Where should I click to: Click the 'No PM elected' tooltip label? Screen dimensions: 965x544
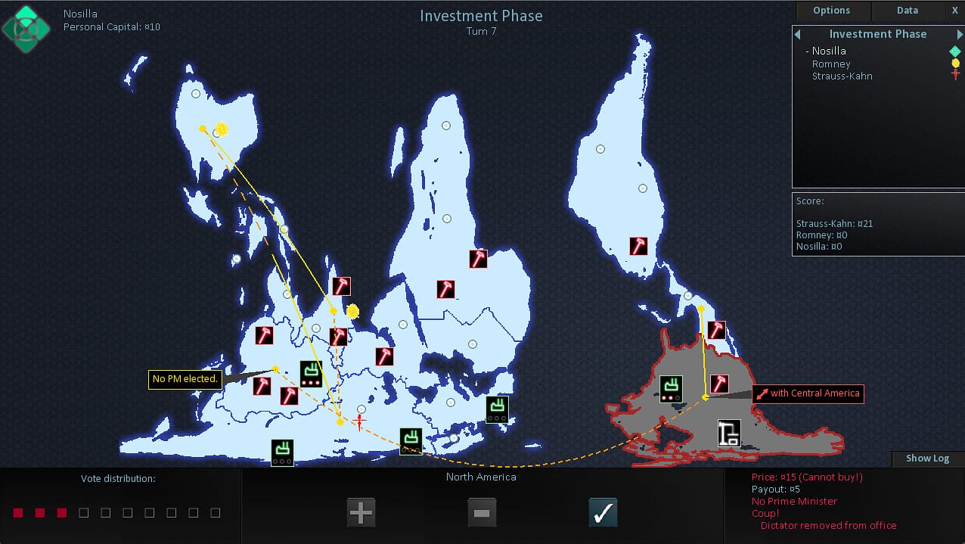[185, 378]
